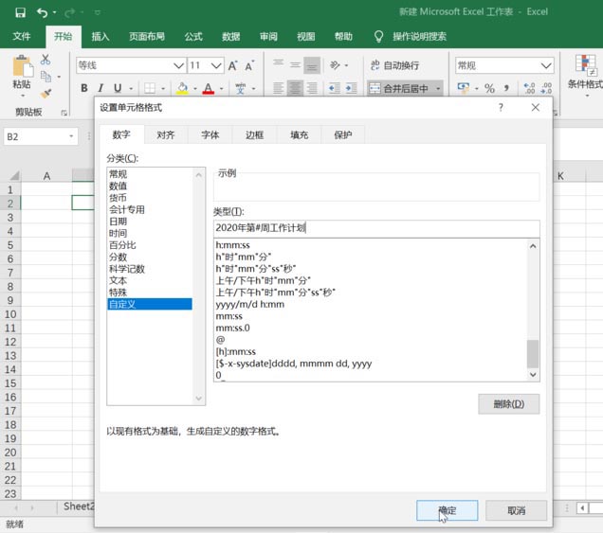
Task: Click the Increase indent icon
Action: point(351,88)
